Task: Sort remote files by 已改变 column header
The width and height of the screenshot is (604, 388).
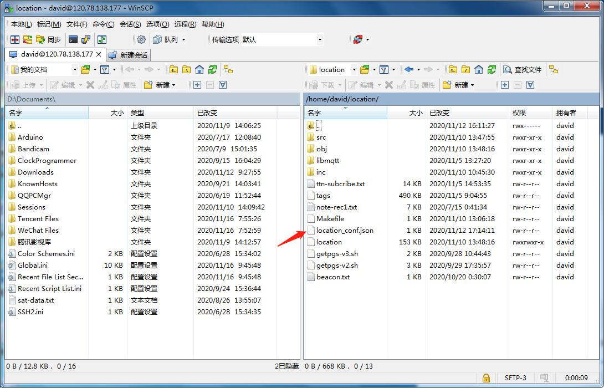Action: (x=467, y=113)
